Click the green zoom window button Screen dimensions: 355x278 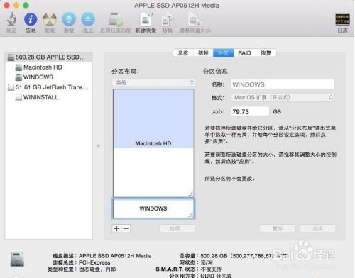pos(26,5)
